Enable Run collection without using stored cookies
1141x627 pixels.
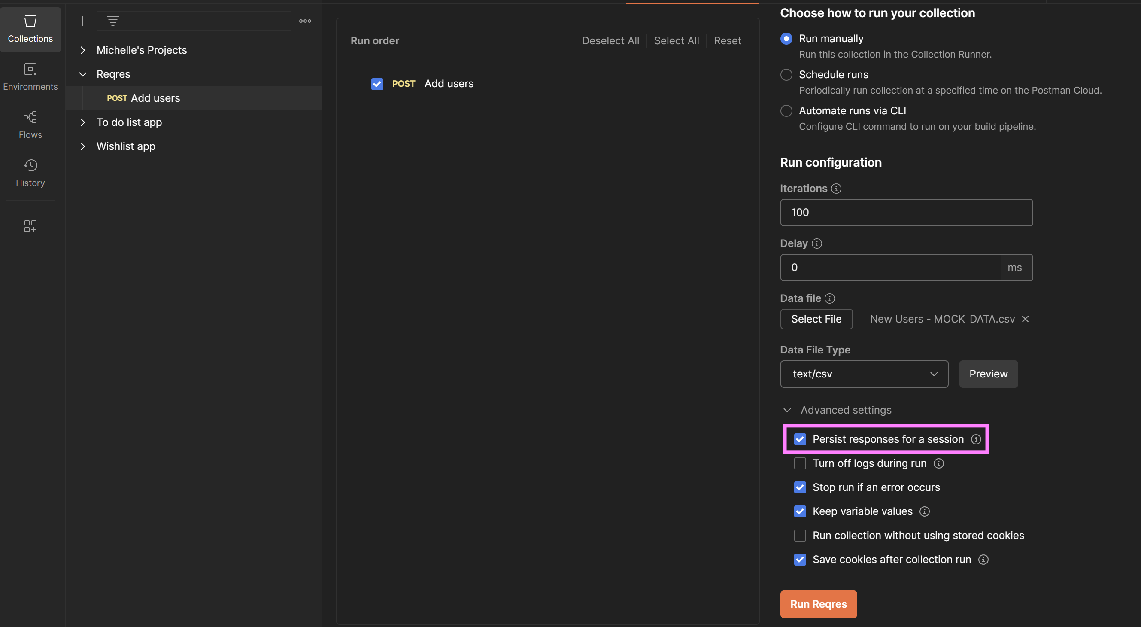800,535
